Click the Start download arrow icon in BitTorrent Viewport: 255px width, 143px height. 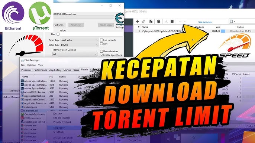point(166,21)
